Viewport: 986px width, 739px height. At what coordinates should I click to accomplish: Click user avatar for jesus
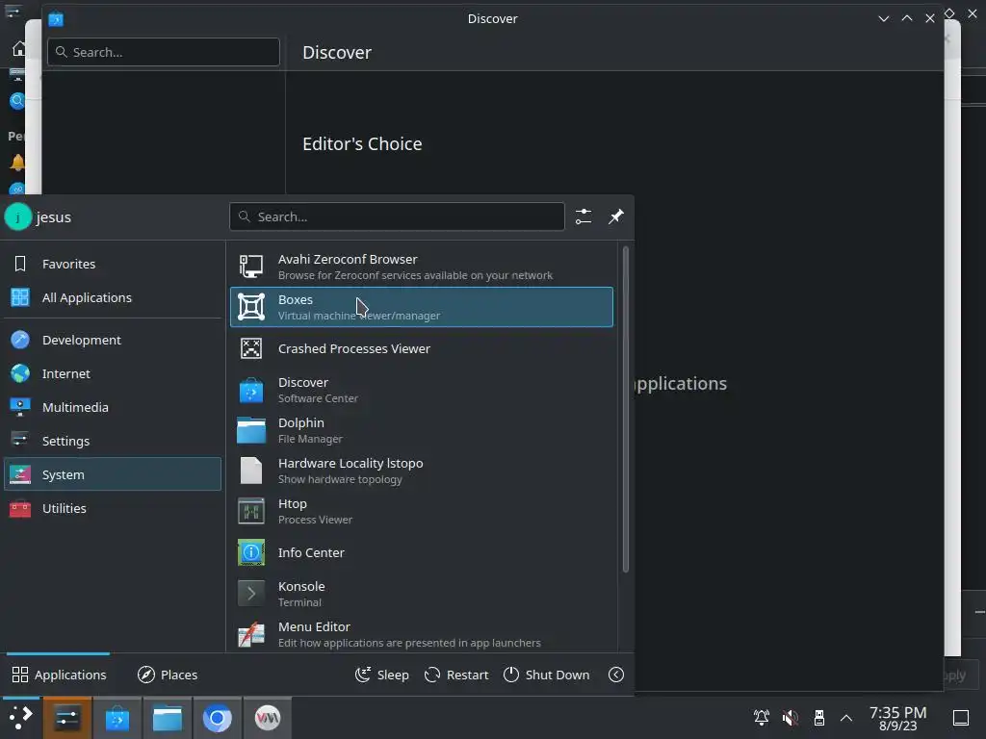(x=17, y=217)
